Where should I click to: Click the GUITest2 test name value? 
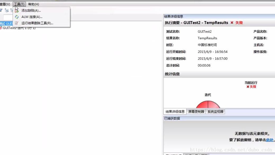[x=205, y=31]
